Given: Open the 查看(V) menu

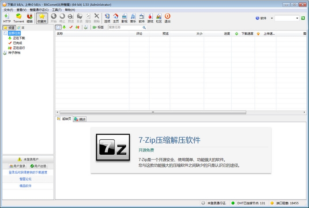Looking at the screenshot, I should (x=21, y=10).
